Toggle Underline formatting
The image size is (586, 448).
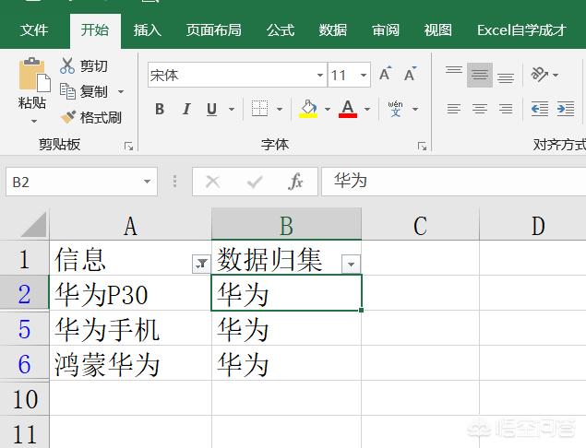pyautogui.click(x=211, y=109)
